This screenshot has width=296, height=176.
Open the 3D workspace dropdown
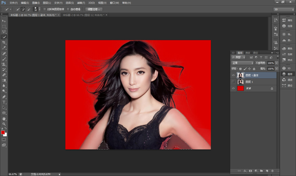click(x=284, y=9)
